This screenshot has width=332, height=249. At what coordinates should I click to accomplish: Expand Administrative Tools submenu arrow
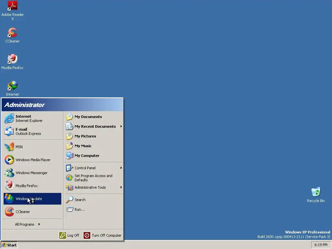(121, 187)
